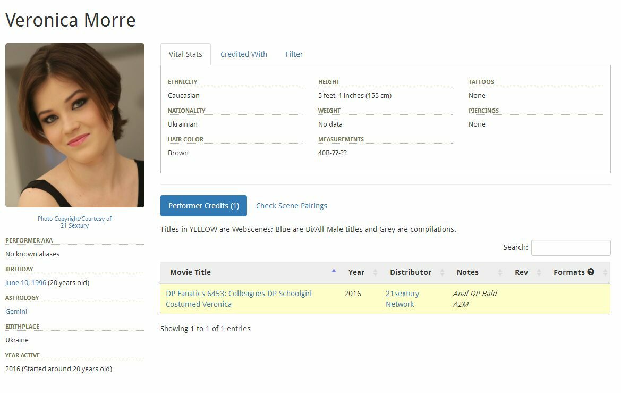
Task: Click the June 10, 1996 birthday link
Action: [25, 283]
